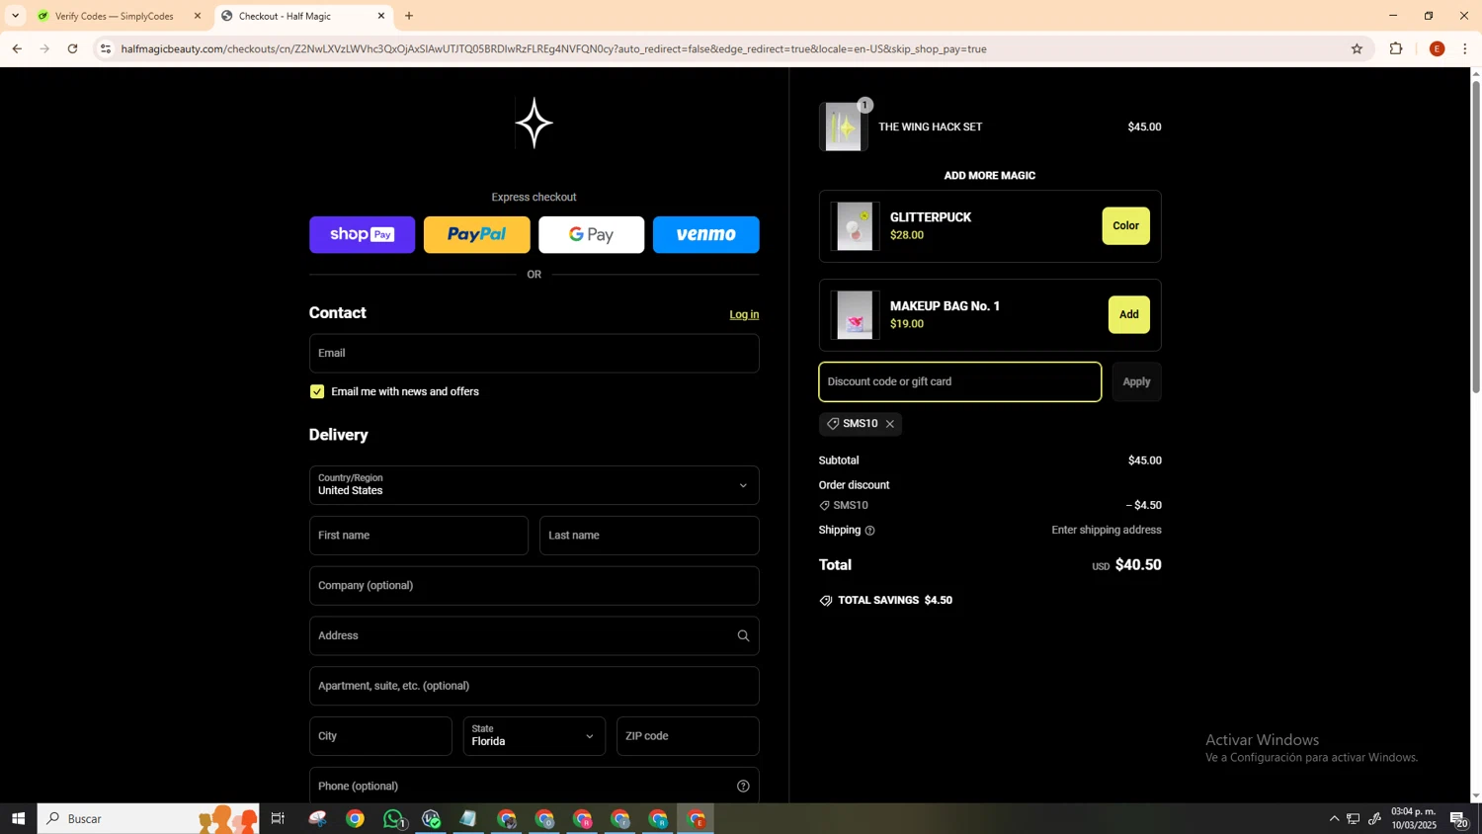The width and height of the screenshot is (1482, 834).
Task: Open the Extensions puzzle icon
Action: (x=1396, y=48)
